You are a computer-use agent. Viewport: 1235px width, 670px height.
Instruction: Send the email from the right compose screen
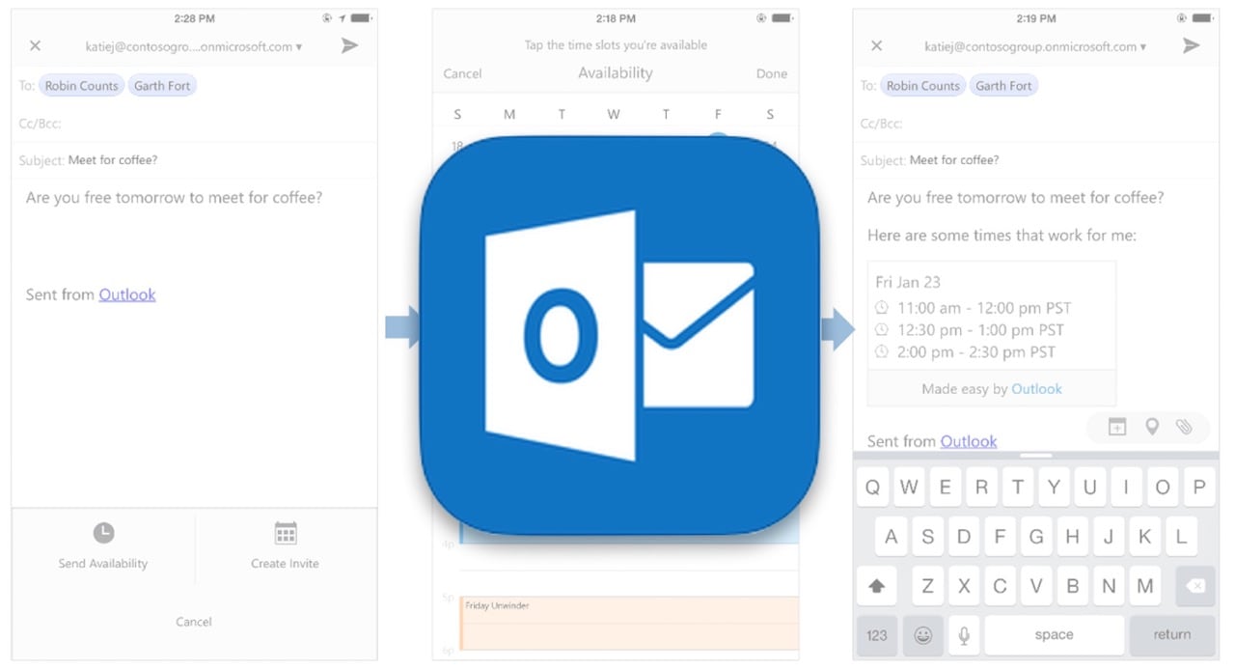tap(1192, 45)
